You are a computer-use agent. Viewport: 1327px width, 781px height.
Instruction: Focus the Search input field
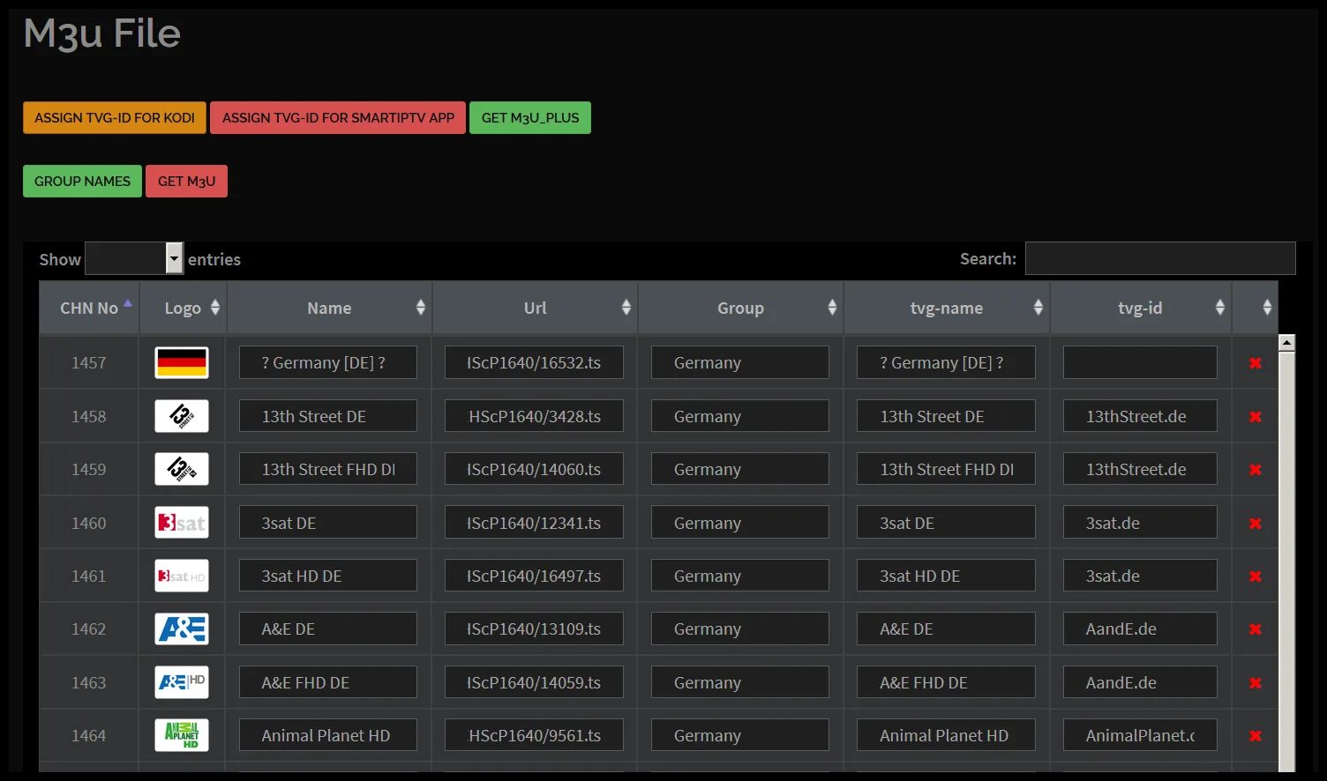pos(1160,258)
